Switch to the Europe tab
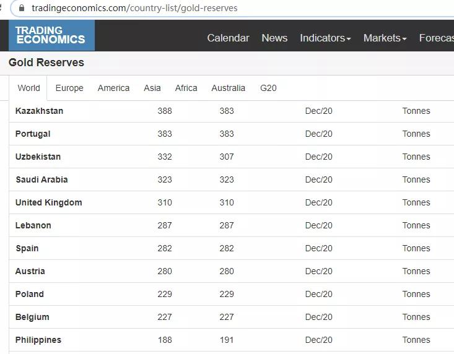The height and width of the screenshot is (354, 454). coord(69,88)
